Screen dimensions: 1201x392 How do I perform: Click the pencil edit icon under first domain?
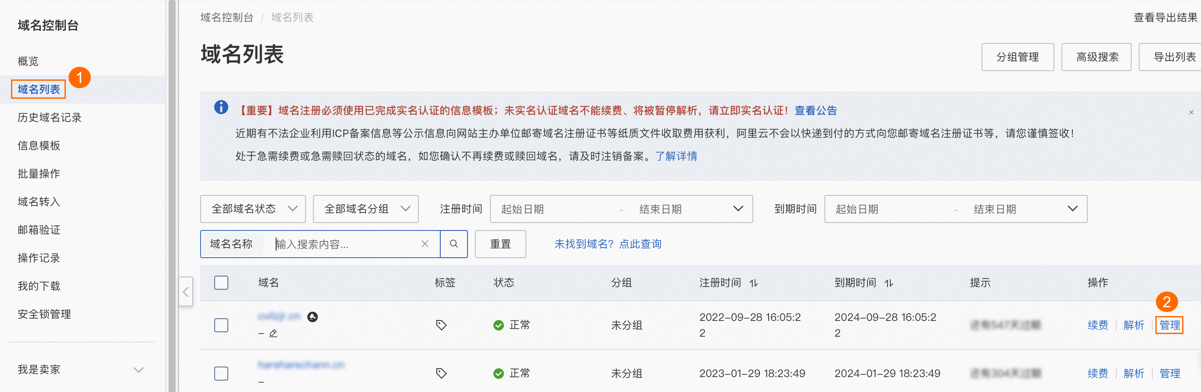click(x=273, y=333)
